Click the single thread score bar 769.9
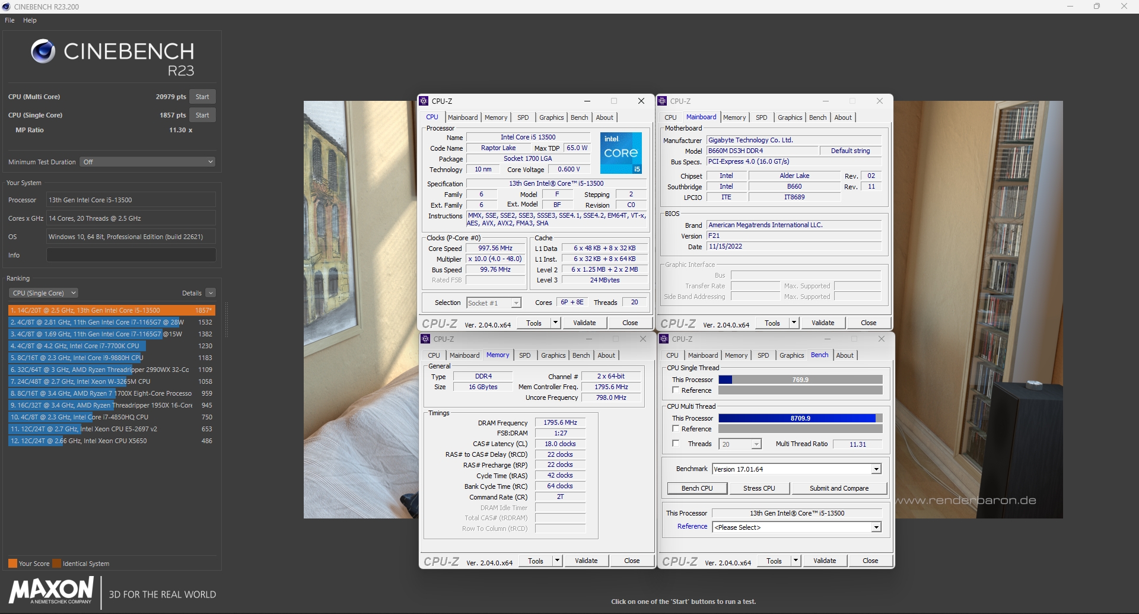This screenshot has height=614, width=1139. (800, 380)
